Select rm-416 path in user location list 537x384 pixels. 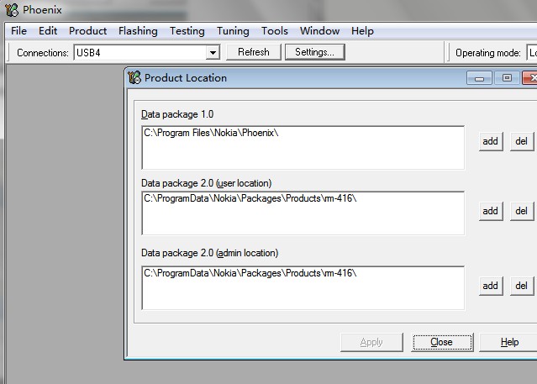[x=250, y=198]
